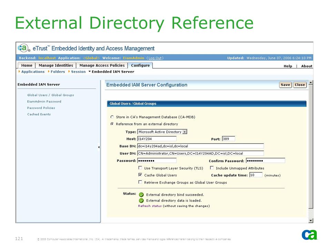Expand the Session submenu
331x248 pixels.
(x=77, y=72)
